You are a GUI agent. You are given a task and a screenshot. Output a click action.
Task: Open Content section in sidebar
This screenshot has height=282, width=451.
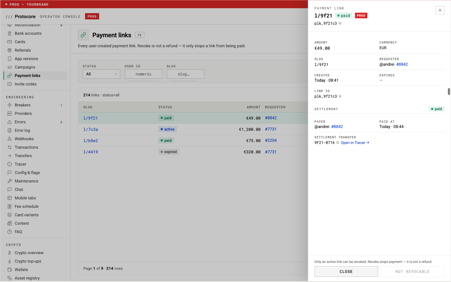(x=35, y=223)
